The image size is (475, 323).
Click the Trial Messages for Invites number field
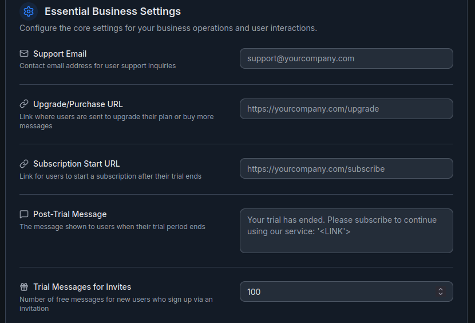pyautogui.click(x=346, y=292)
